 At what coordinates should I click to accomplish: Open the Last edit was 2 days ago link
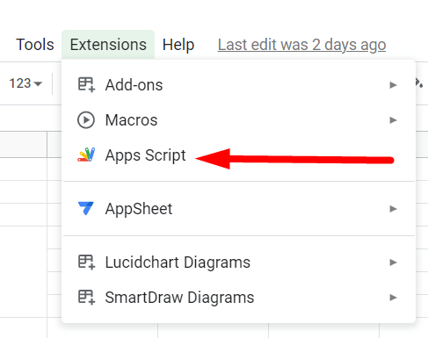[x=301, y=45]
